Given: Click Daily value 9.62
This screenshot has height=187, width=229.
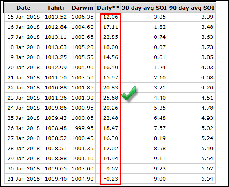Looking at the screenshot, I should point(112,169).
